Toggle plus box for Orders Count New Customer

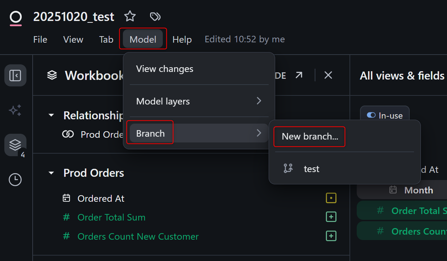click(331, 236)
